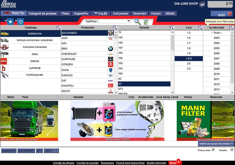235x165 pixels.
Task: Click the magnifier search icon beside Tip/Motor
Action: coord(137,21)
